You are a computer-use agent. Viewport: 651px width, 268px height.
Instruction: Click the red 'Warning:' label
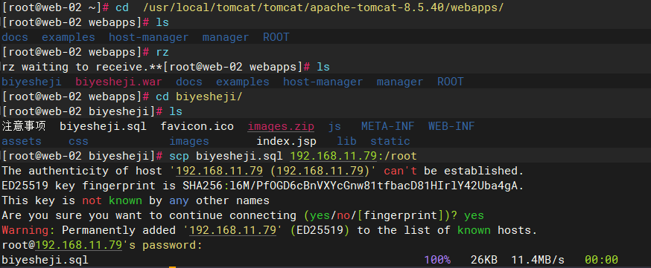28,230
